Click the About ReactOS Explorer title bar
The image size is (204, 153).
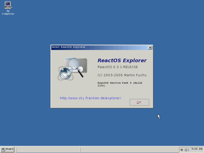pyautogui.click(x=99, y=48)
